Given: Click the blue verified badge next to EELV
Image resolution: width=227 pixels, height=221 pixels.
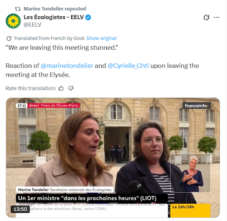Looking at the screenshot, I should [88, 17].
